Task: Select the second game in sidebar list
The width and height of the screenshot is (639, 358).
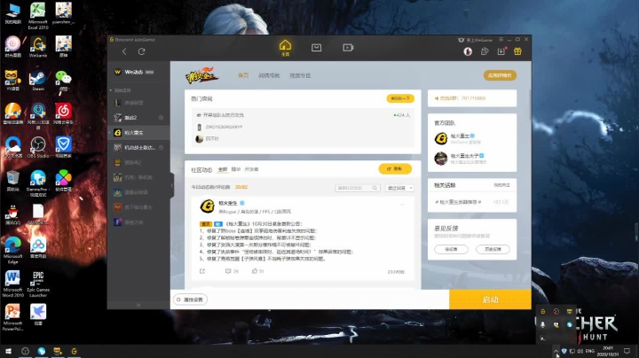Action: point(139,118)
